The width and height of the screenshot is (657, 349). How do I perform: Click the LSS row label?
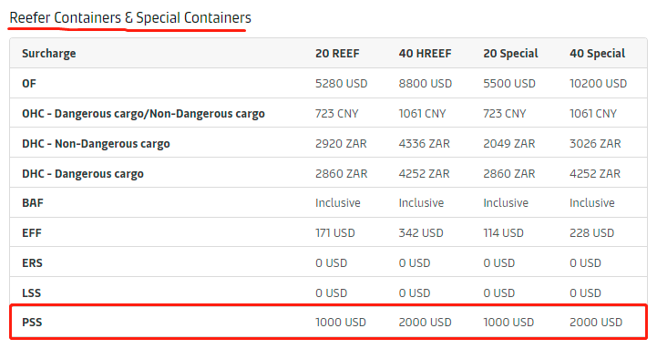point(31,293)
